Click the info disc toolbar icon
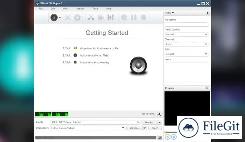 pos(77,17)
